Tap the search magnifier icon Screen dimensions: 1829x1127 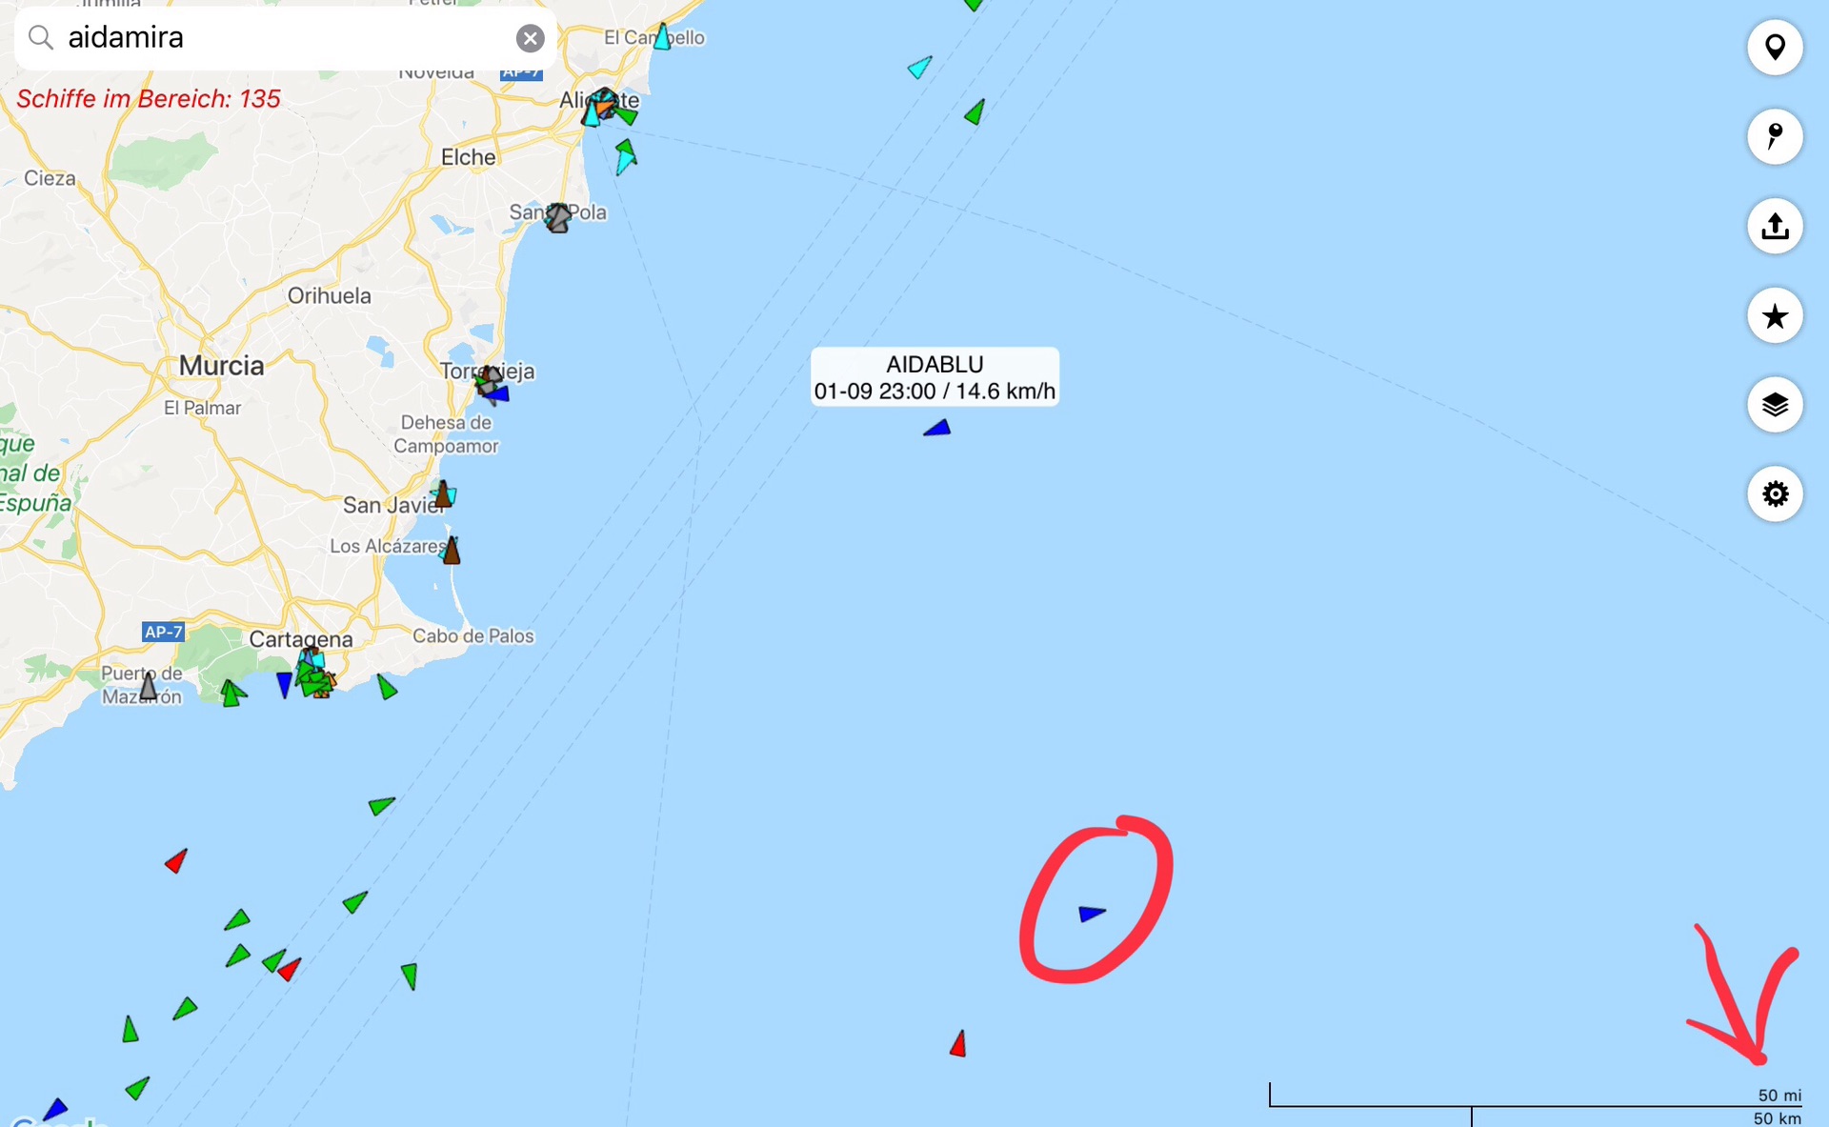(x=40, y=38)
